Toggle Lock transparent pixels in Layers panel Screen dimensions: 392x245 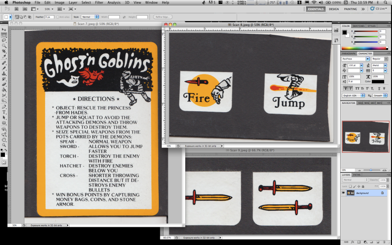pyautogui.click(x=350, y=186)
